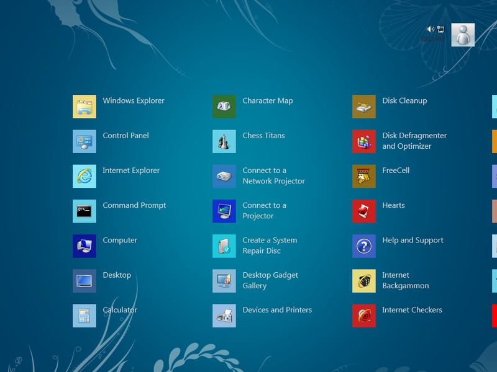497x372 pixels.
Task: Open the Control Panel icon
Action: 84,141
